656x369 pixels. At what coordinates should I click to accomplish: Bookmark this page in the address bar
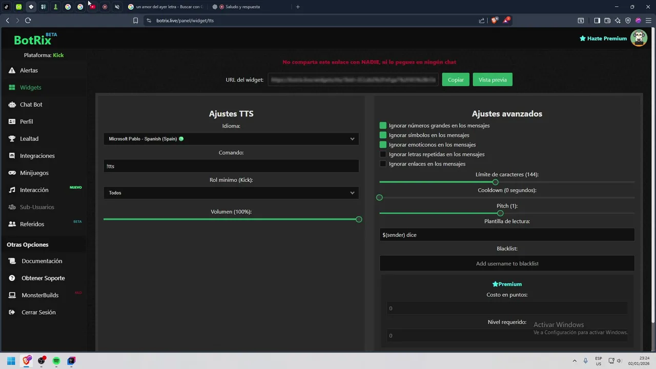point(135,20)
